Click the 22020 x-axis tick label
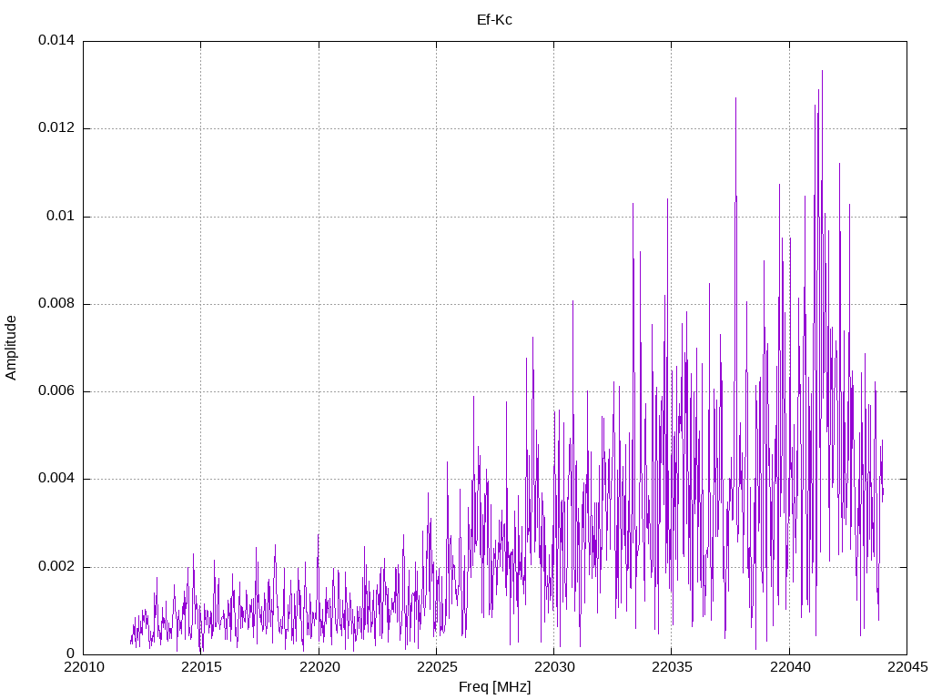Image resolution: width=932 pixels, height=699 pixels. 319,667
